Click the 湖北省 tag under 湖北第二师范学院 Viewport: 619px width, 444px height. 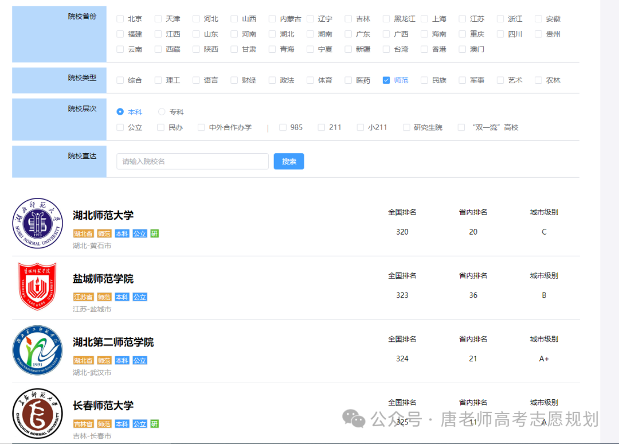83,360
